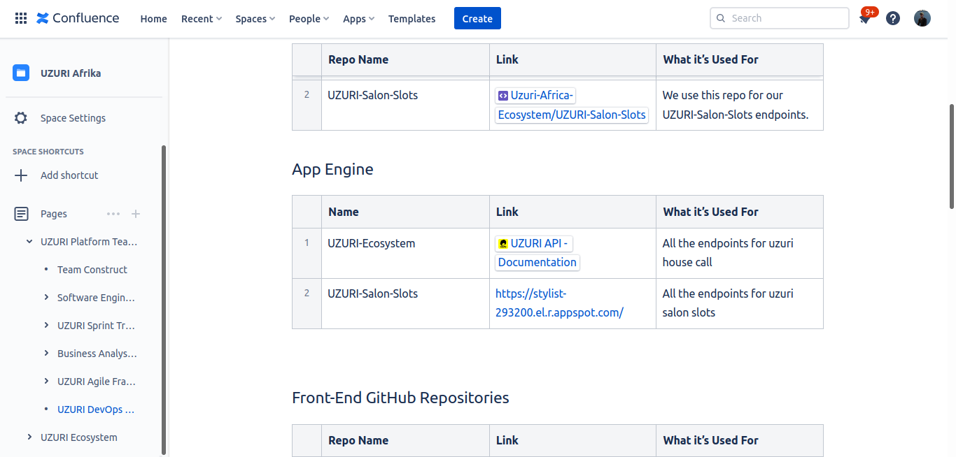
Task: Click the Search input field
Action: coord(779,17)
